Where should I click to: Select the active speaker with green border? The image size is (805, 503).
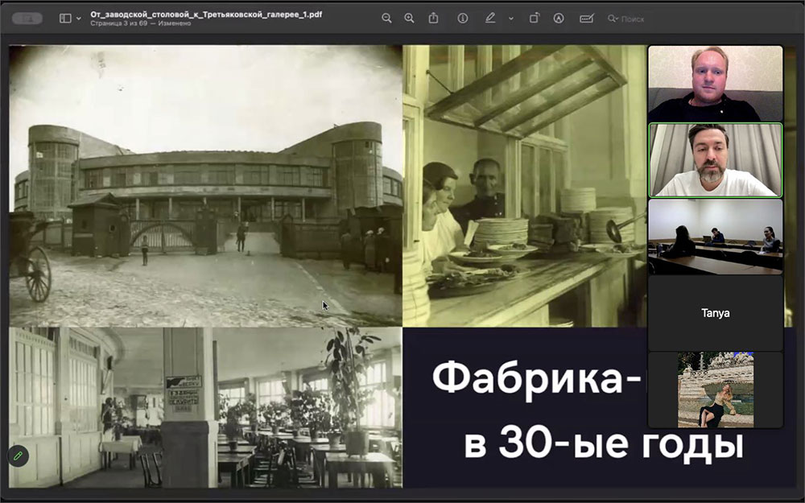[x=716, y=159]
